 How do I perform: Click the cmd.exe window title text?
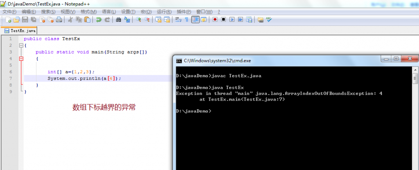click(218, 61)
